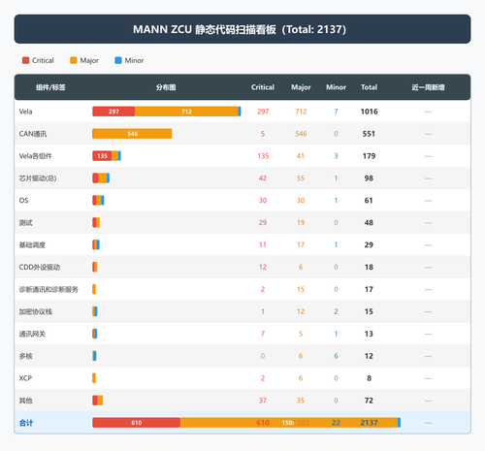Select the 其他 row name
This screenshot has height=451, width=485.
tap(26, 401)
